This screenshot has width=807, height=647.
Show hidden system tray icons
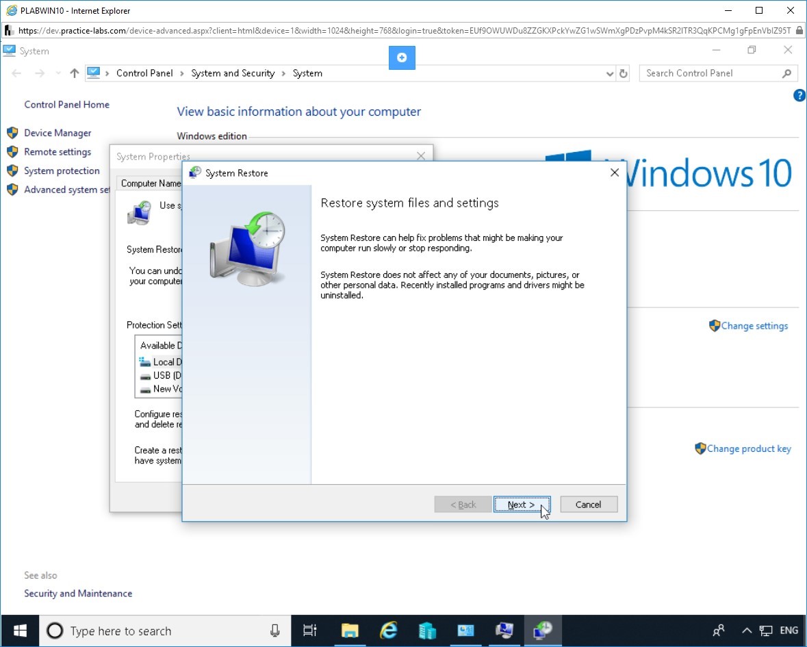[747, 631]
